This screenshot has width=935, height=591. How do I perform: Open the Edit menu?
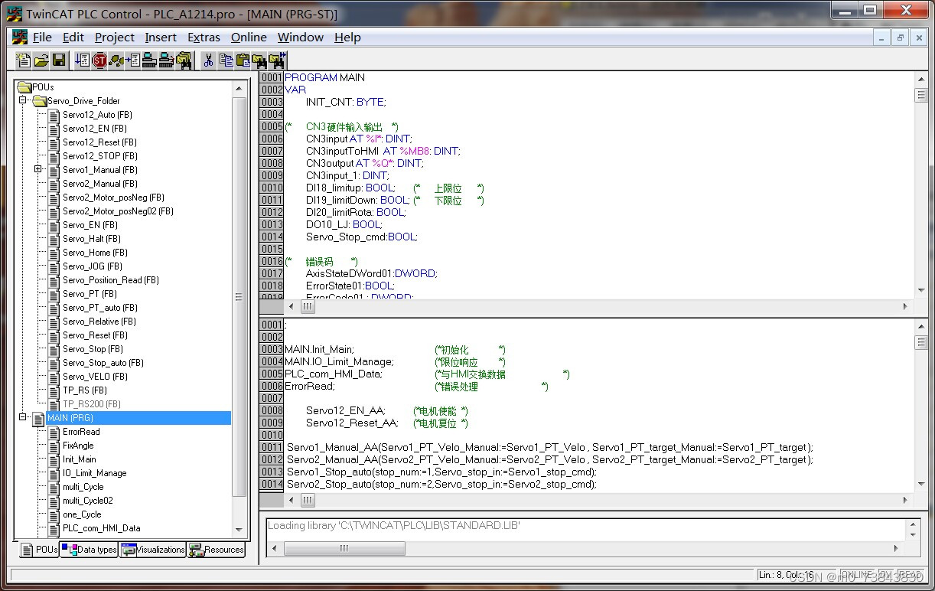(x=73, y=38)
